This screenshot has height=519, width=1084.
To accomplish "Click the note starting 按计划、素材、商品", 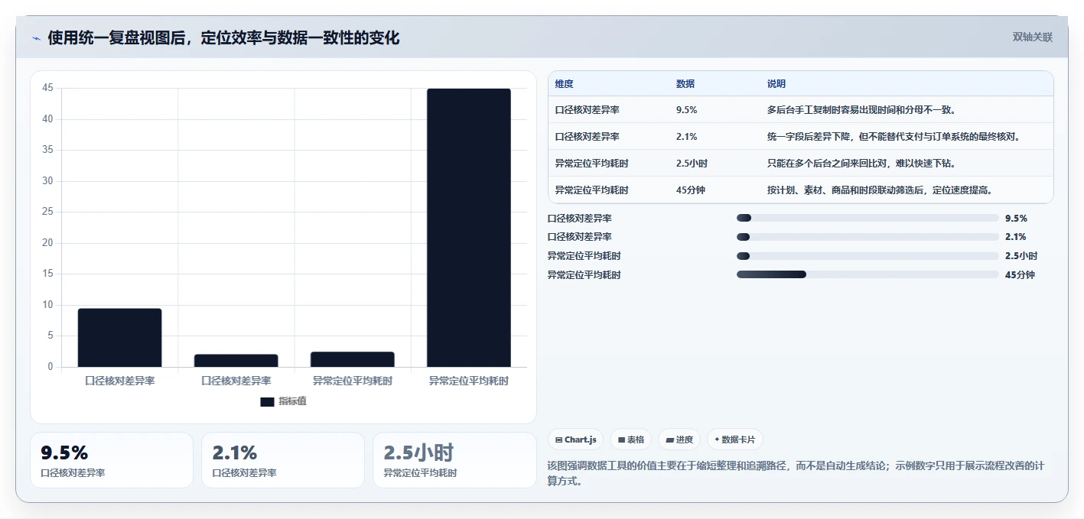I will point(880,190).
